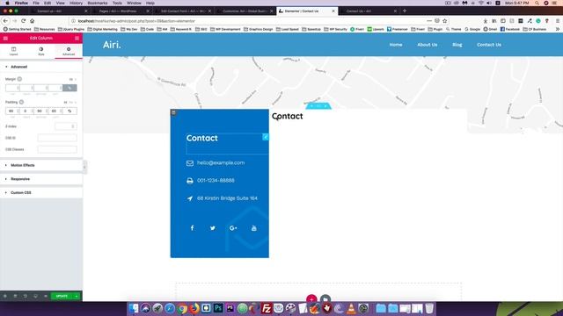Viewport: 563px width, 316px height.
Task: Click the Twitter social icon
Action: point(213,228)
